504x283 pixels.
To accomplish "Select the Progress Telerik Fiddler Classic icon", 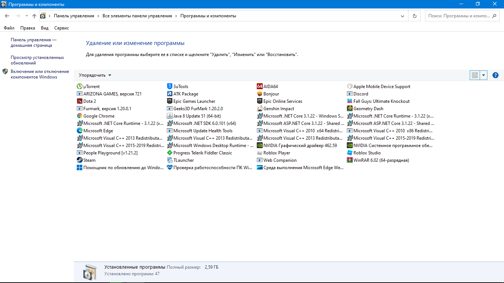I will (170, 153).
